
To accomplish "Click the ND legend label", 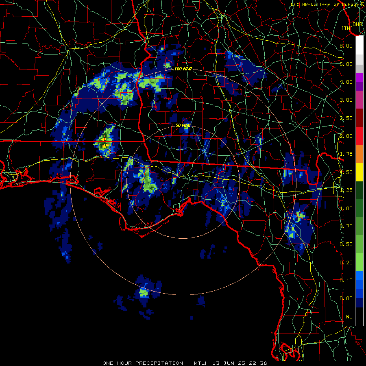I will 349,317.
